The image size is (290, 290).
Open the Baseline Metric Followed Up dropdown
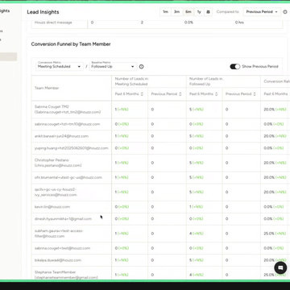point(113,65)
